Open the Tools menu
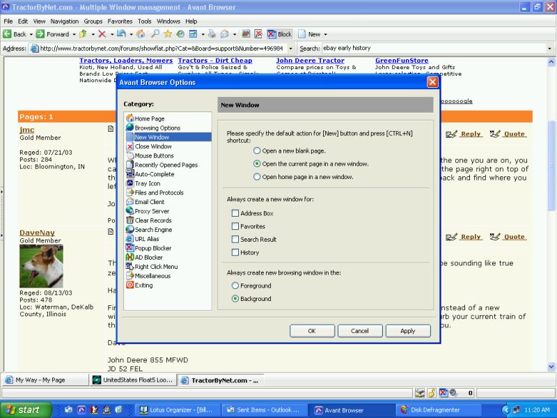 click(144, 22)
